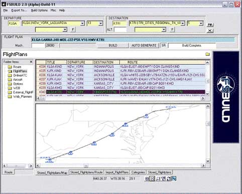The height and width of the screenshot is (194, 242).
Task: Open the Build Options menu
Action: click(39, 11)
